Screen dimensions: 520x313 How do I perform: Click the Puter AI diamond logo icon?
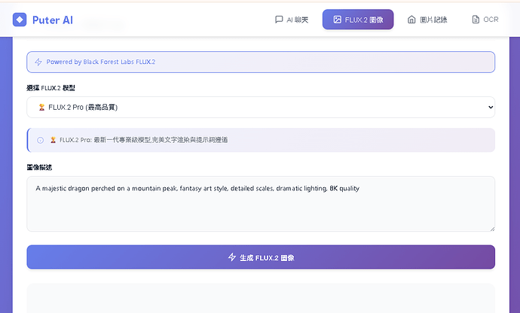(20, 20)
